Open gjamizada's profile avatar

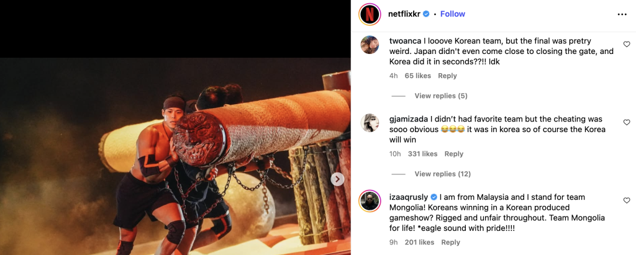(370, 123)
